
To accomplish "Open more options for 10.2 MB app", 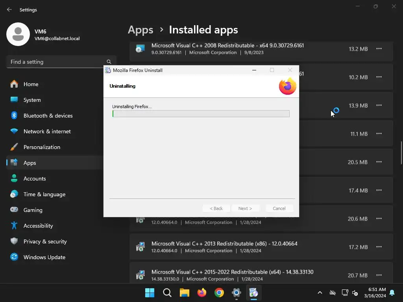I will (x=379, y=77).
